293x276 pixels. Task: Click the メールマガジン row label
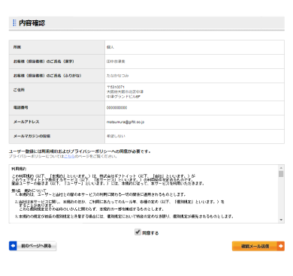pos(32,136)
